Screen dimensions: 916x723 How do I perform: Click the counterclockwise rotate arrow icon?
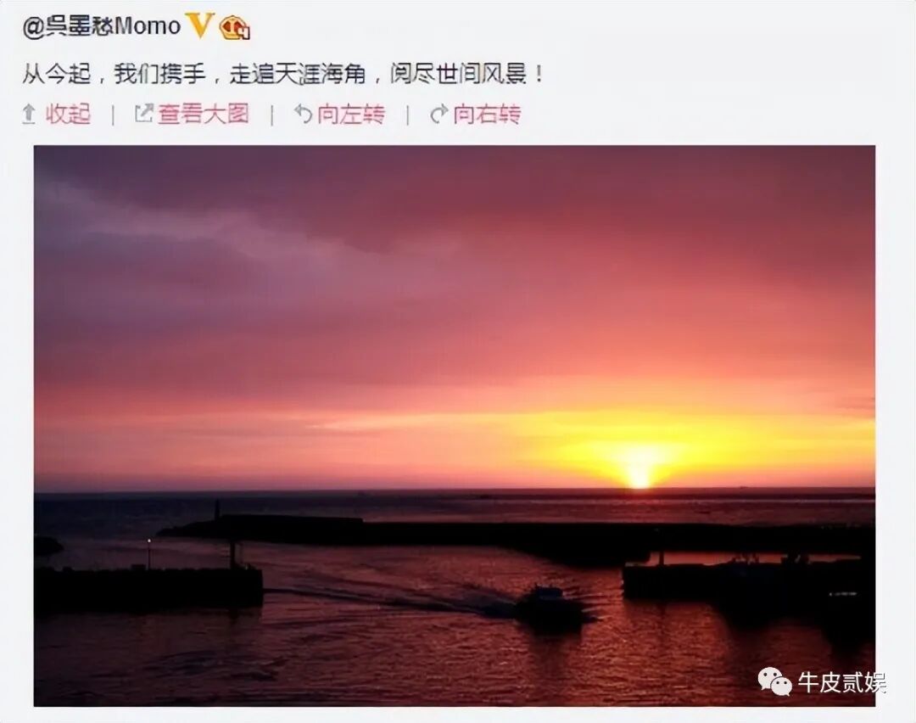point(303,114)
